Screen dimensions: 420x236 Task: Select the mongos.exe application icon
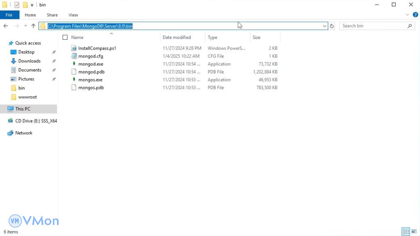74,79
